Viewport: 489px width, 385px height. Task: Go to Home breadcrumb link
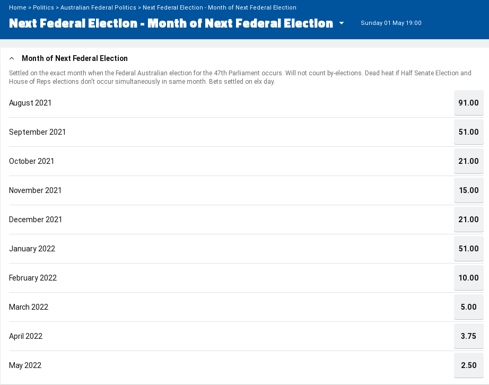point(18,7)
